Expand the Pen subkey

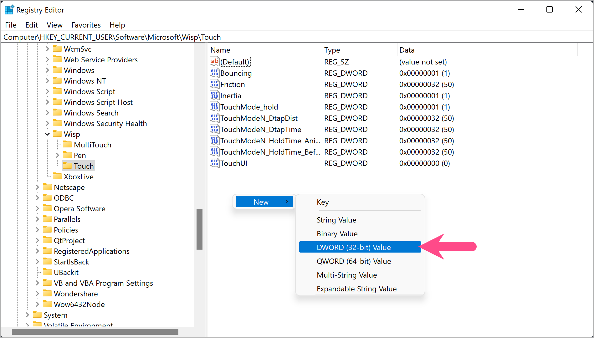(57, 155)
